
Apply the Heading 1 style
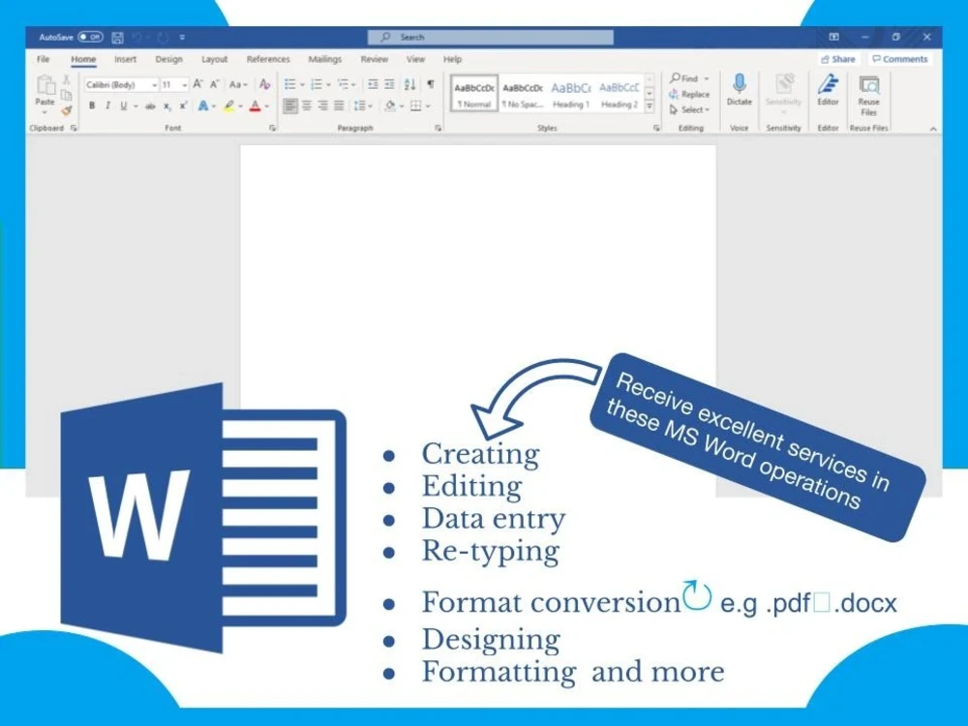(x=571, y=94)
